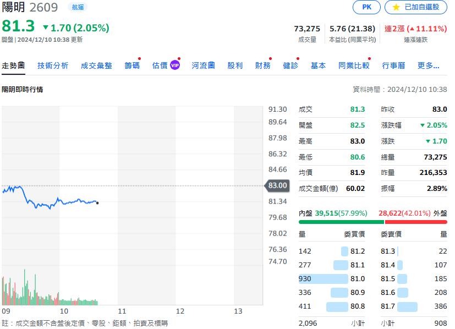Click the 開盤 value 82.5
The image size is (455, 329).
358,125
